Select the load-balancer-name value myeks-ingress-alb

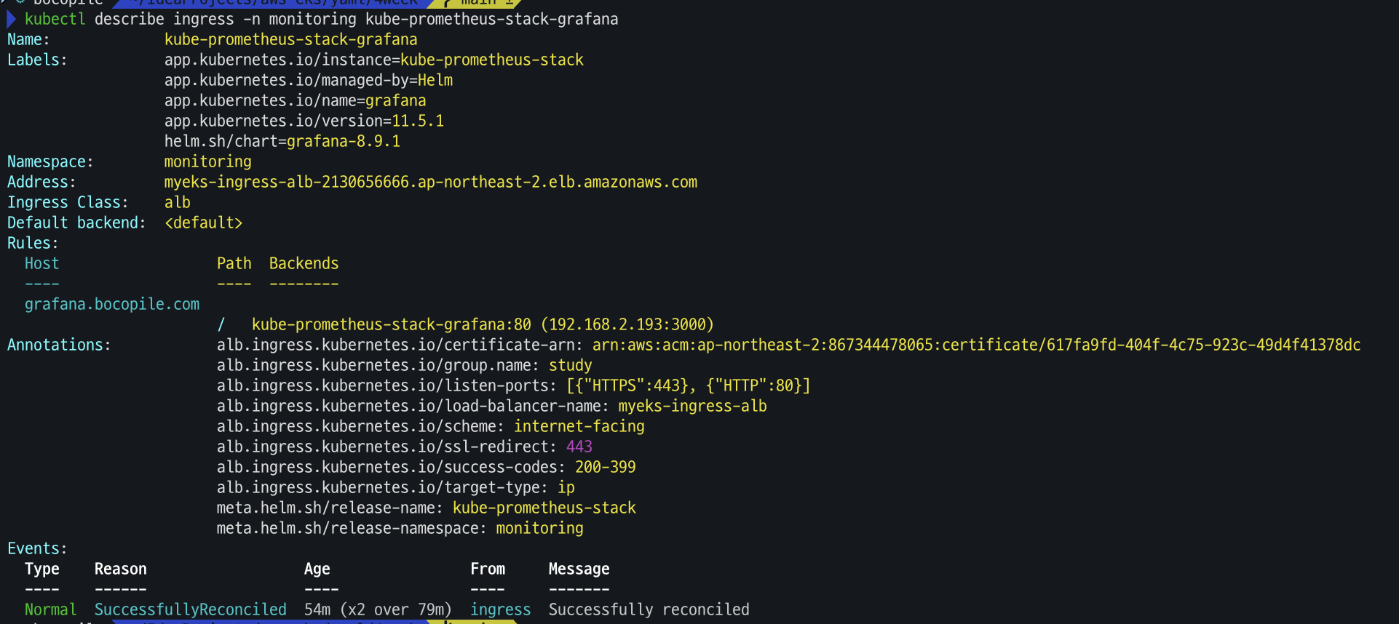693,406
